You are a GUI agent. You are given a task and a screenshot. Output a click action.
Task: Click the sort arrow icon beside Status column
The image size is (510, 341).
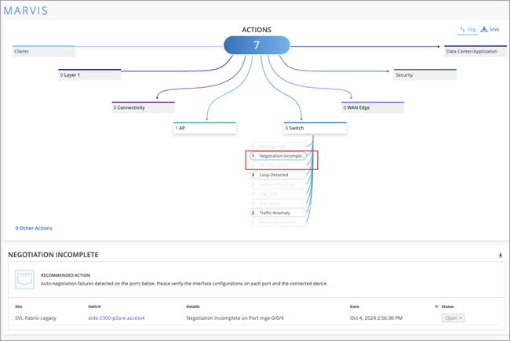pyautogui.click(x=436, y=307)
